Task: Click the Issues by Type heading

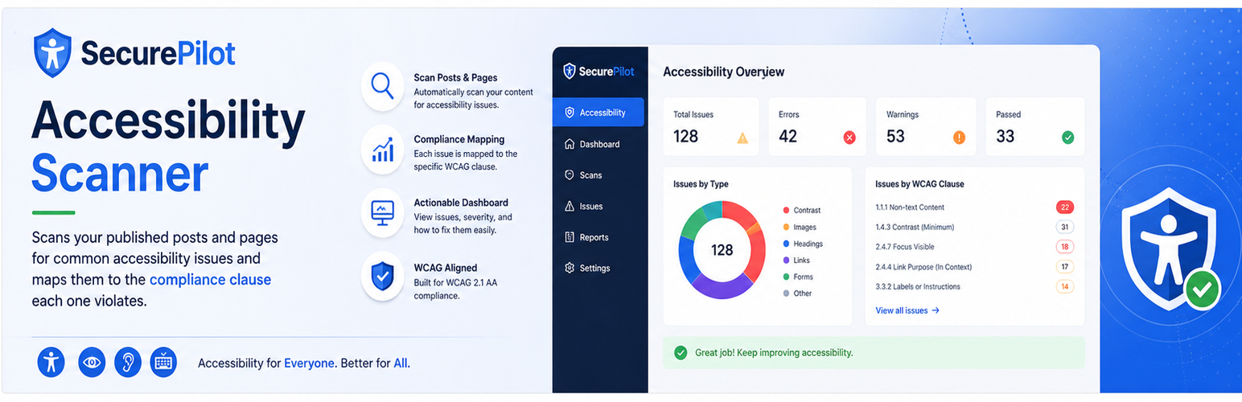Action: [x=701, y=184]
